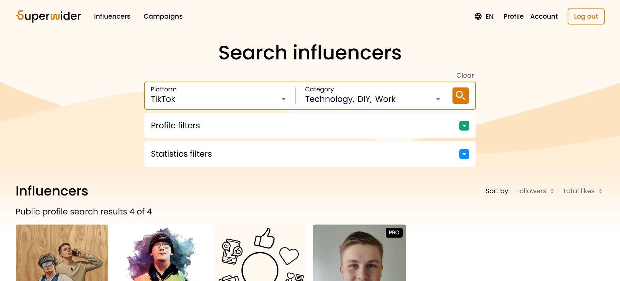The width and height of the screenshot is (620, 281).
Task: Clear the search filters
Action: (x=465, y=75)
